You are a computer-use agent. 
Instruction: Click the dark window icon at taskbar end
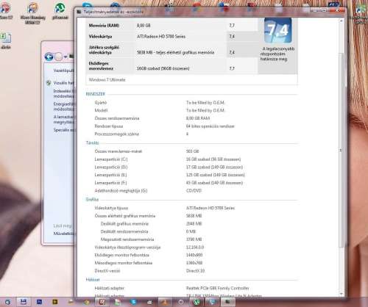[227, 302]
